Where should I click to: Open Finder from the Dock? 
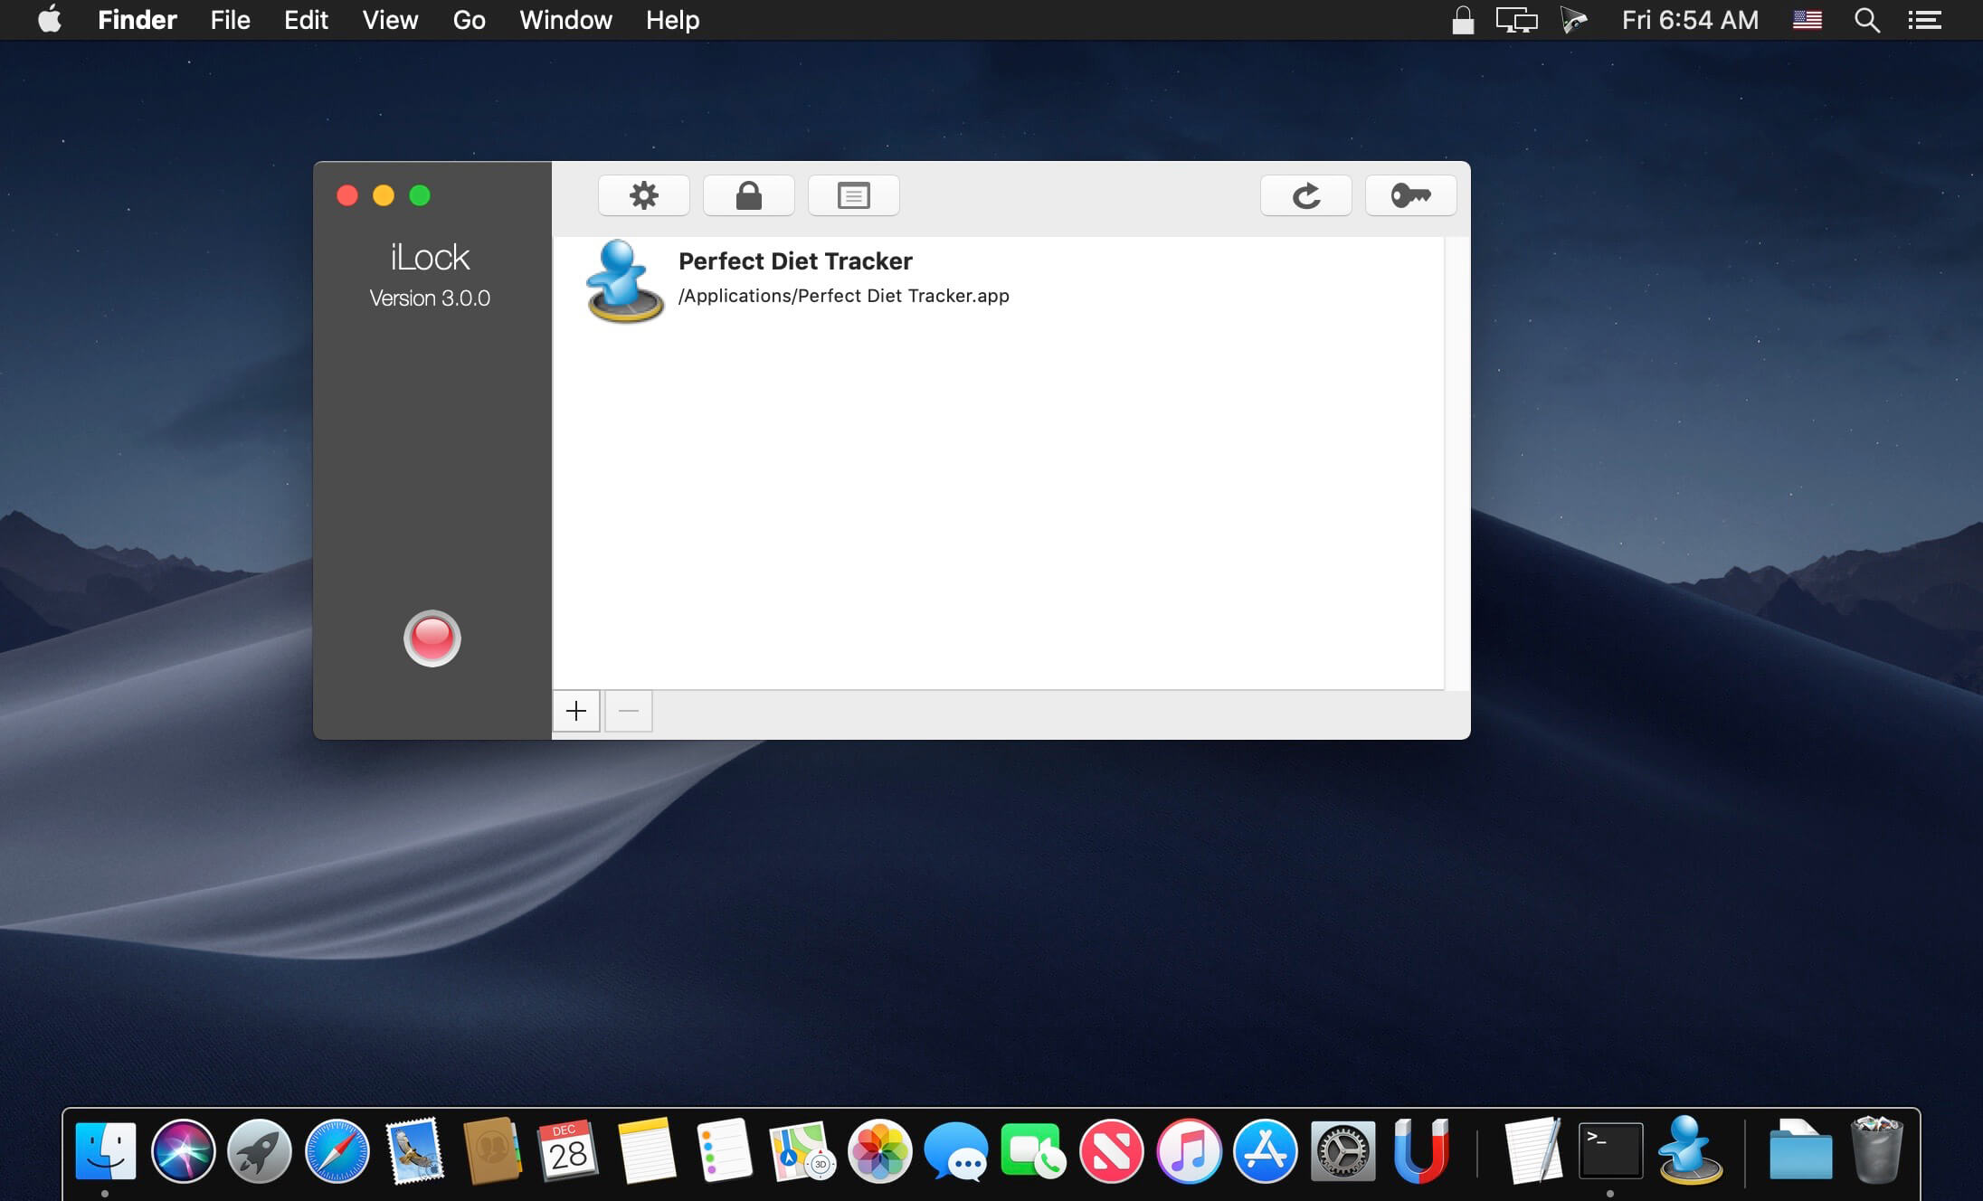click(106, 1151)
